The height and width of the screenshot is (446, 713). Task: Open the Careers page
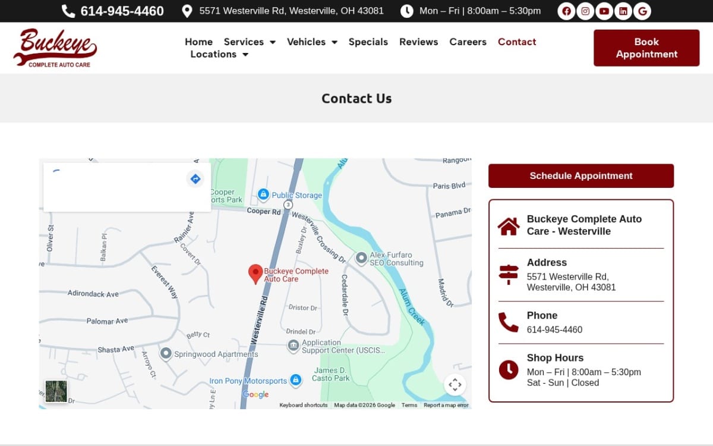[x=468, y=42]
